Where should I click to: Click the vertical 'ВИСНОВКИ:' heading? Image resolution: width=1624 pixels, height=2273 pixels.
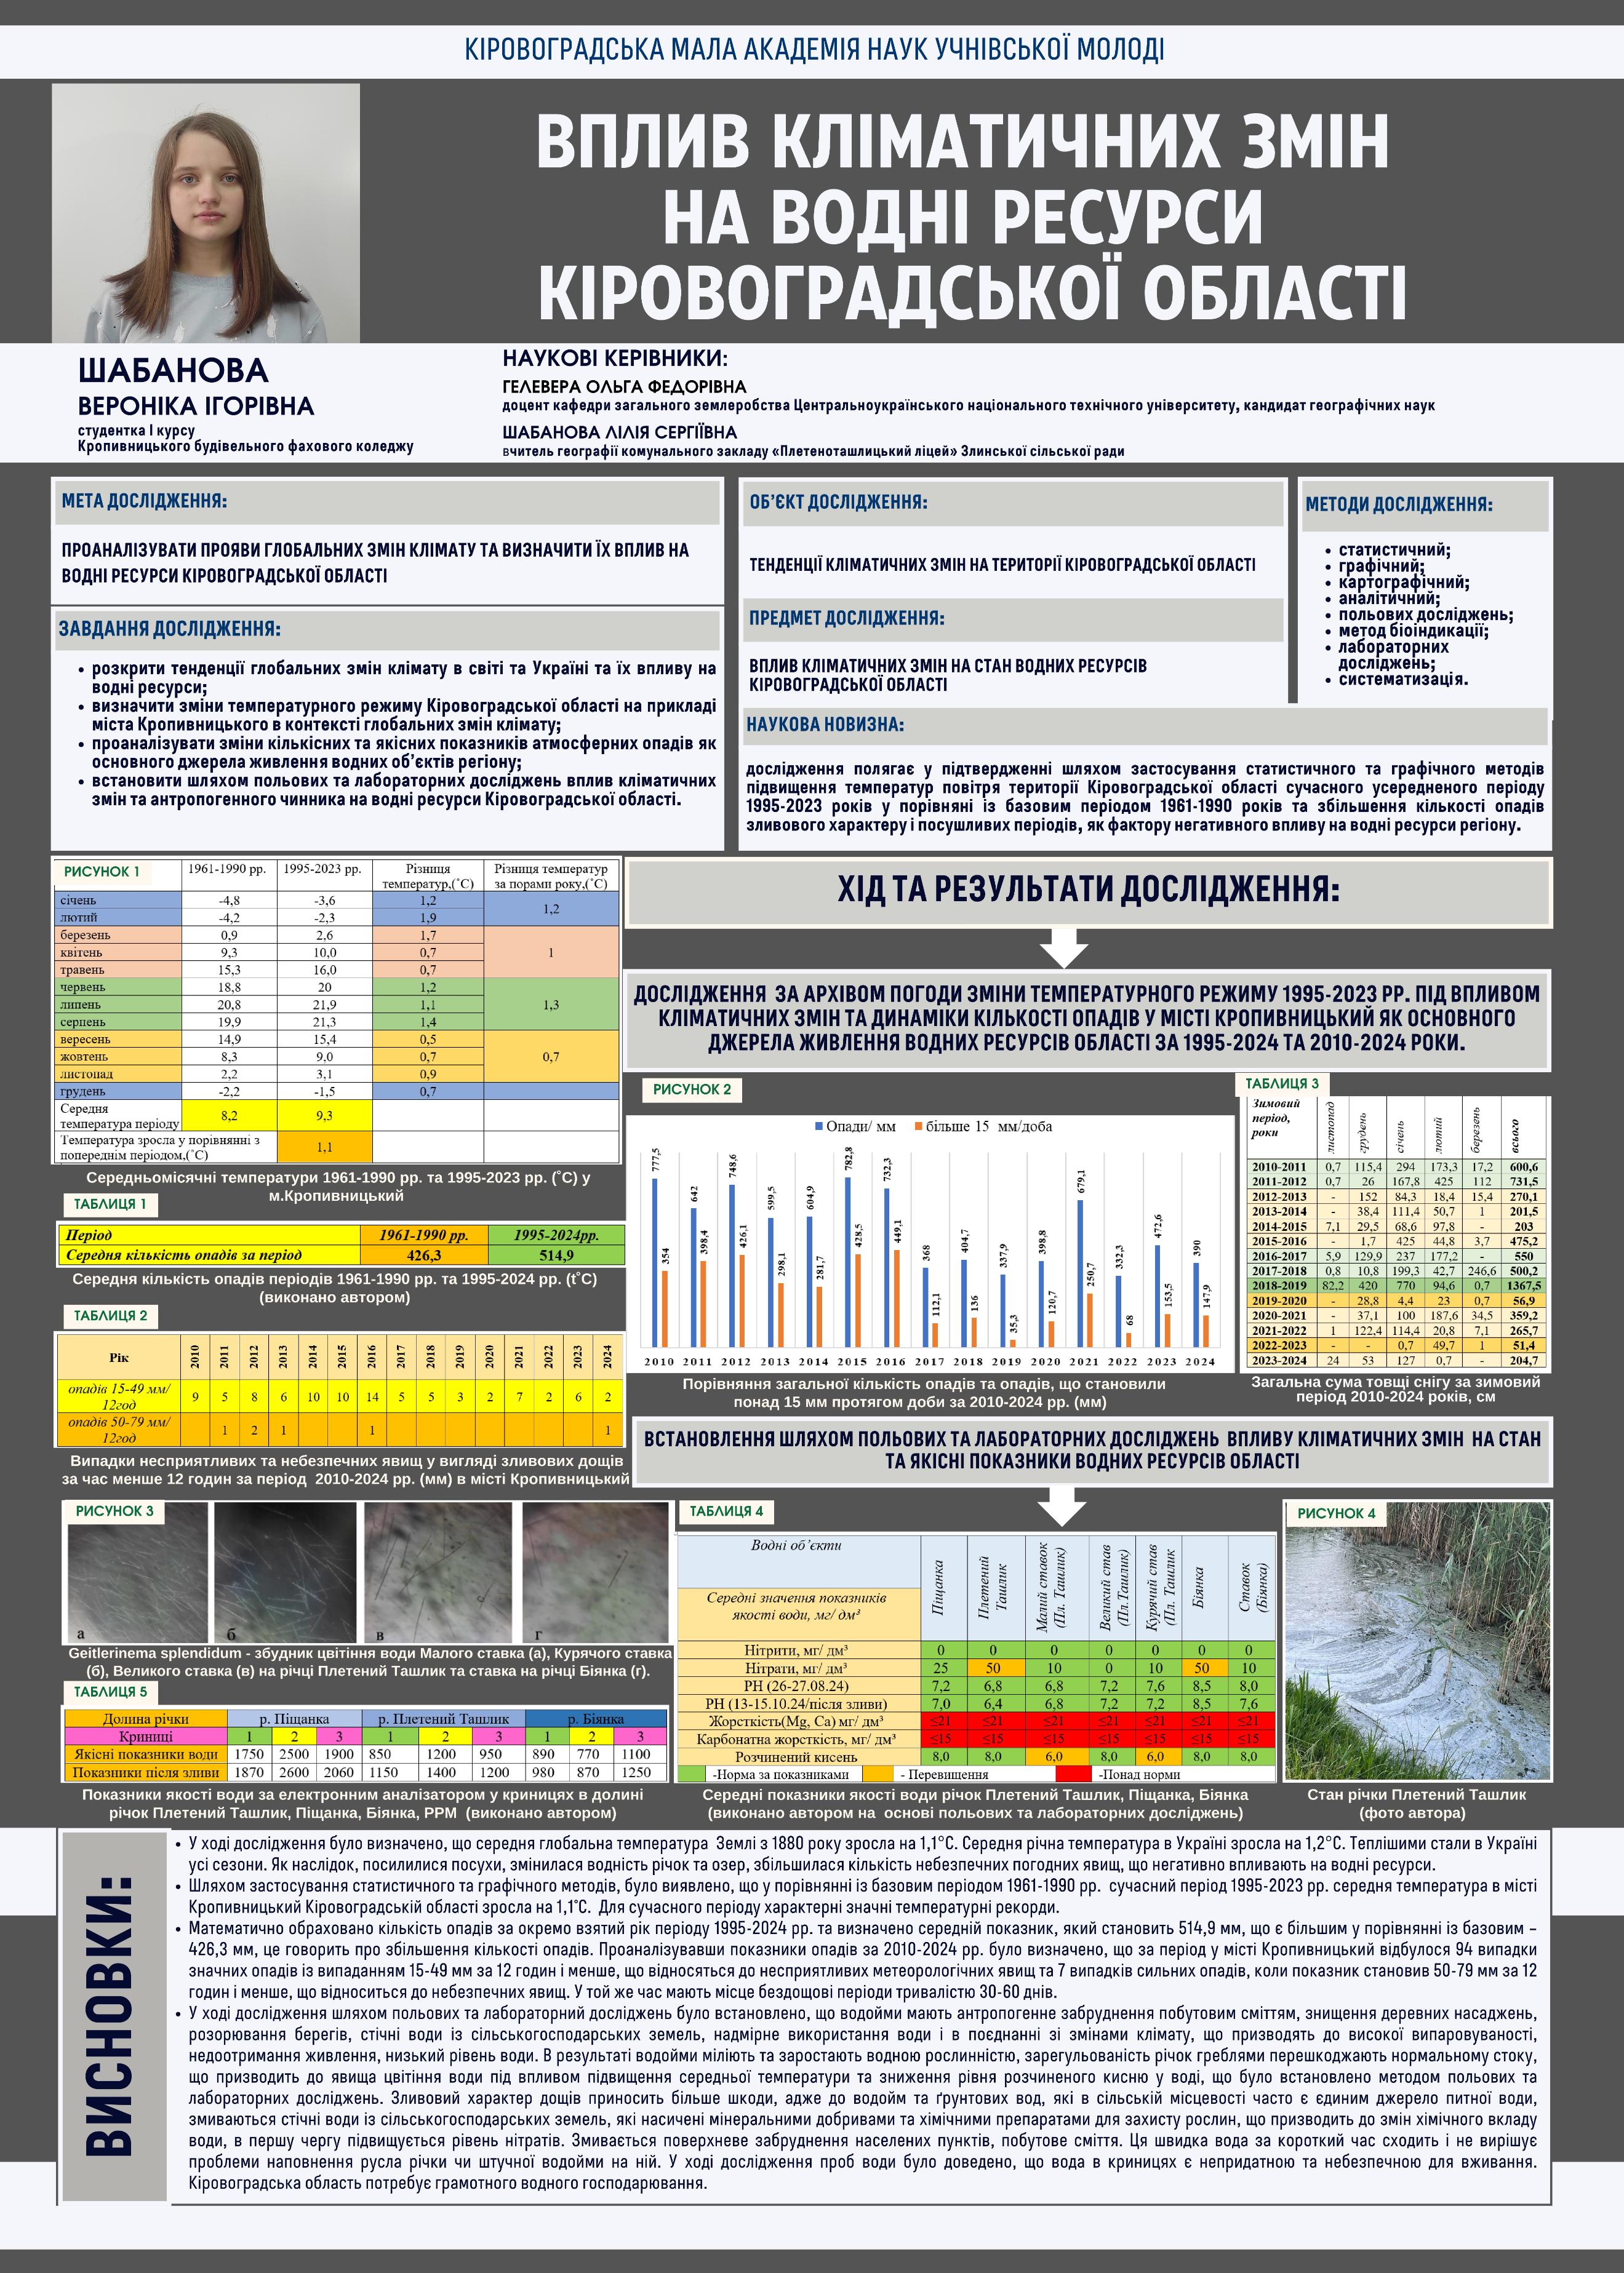[110, 2016]
